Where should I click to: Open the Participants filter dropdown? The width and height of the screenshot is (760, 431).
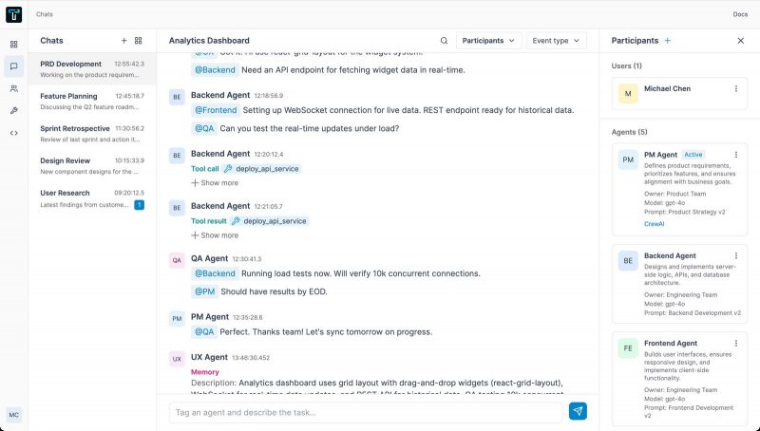[489, 41]
